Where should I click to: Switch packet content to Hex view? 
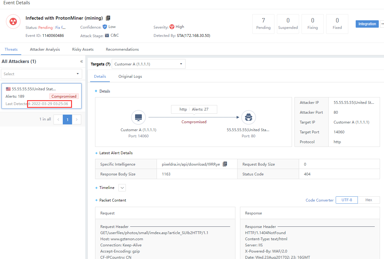(369, 200)
